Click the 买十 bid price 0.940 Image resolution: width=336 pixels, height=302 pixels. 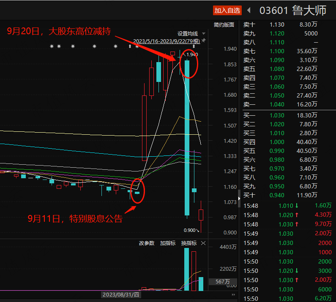click(x=277, y=195)
